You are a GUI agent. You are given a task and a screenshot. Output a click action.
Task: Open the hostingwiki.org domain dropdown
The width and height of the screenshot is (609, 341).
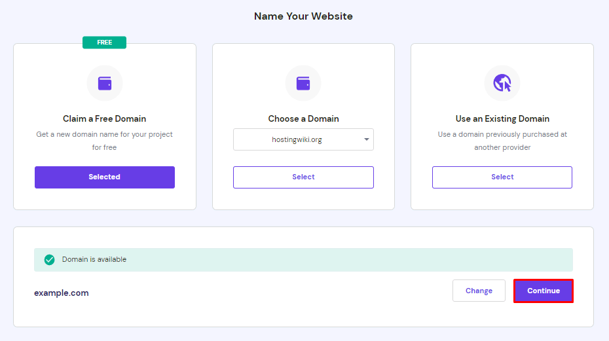[x=297, y=139]
